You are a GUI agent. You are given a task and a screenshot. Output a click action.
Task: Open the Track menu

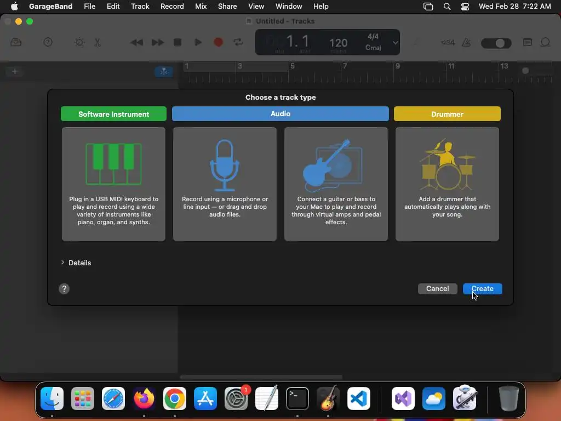pyautogui.click(x=140, y=6)
